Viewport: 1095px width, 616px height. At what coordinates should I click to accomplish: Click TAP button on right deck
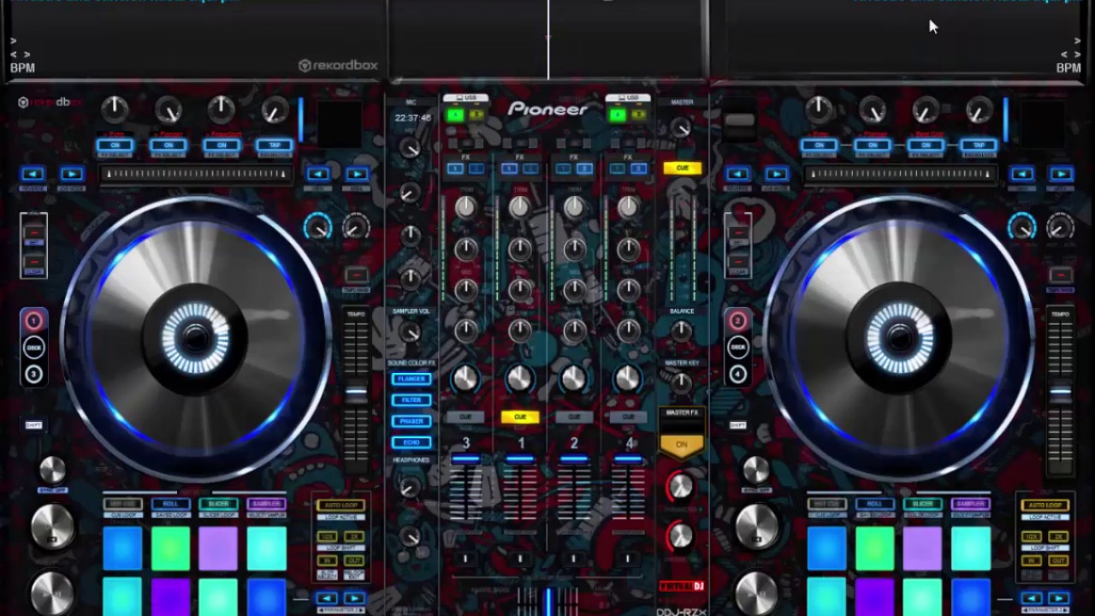[x=979, y=145]
